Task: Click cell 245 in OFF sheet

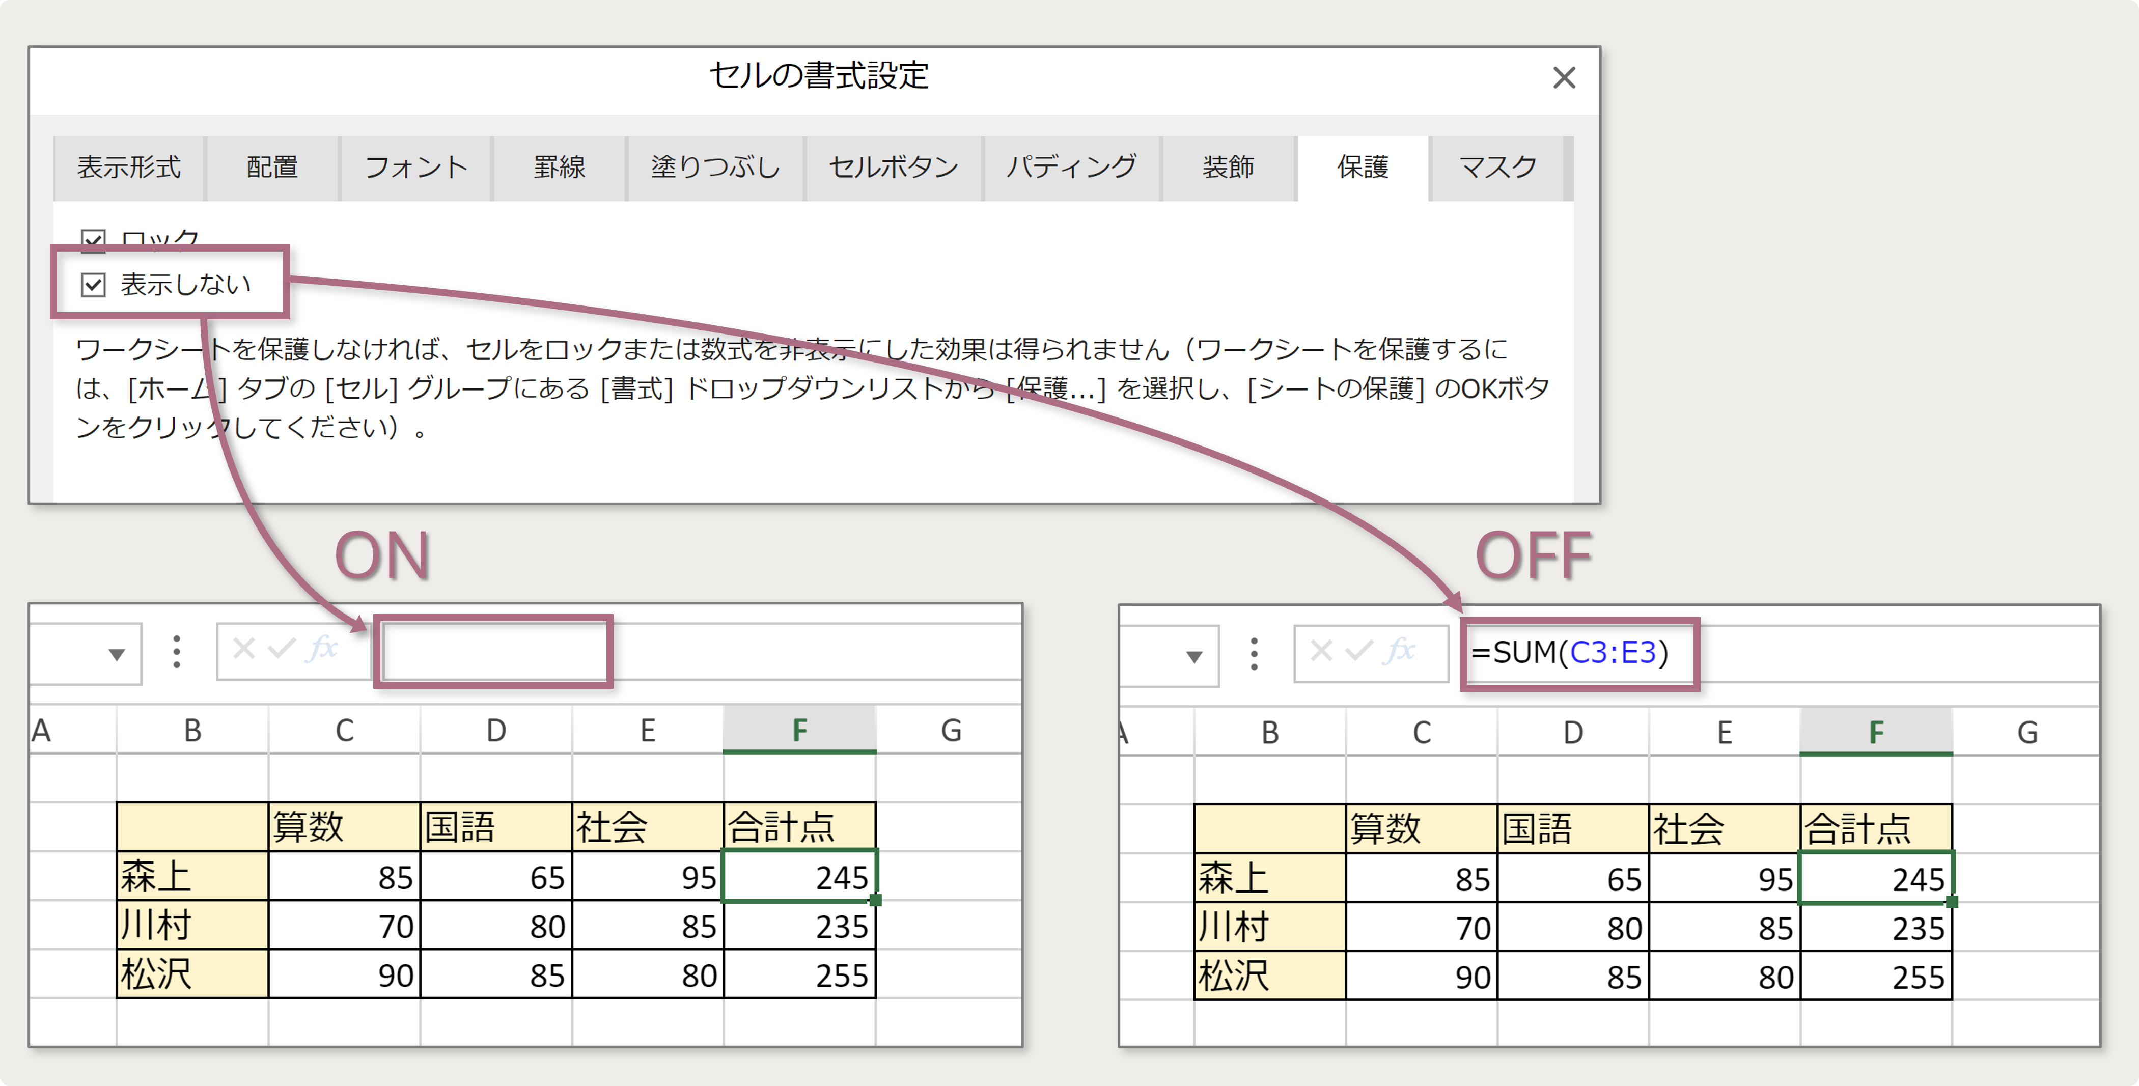Action: coord(1876,878)
